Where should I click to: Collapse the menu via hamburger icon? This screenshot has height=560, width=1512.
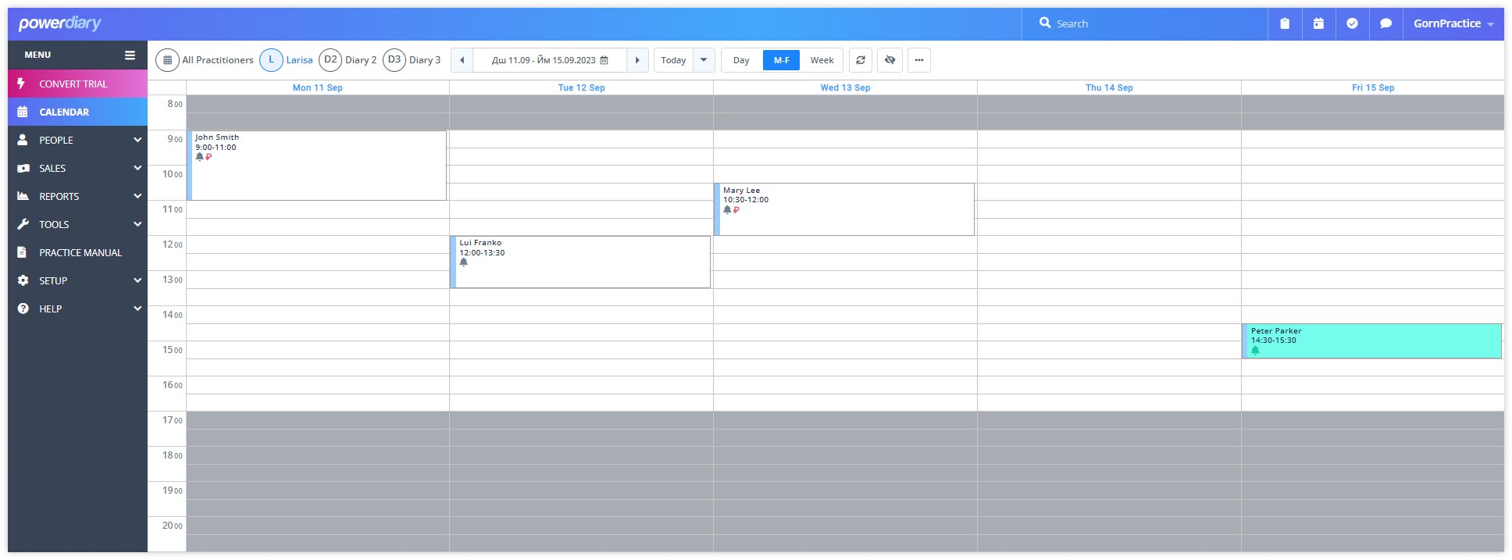(x=130, y=55)
